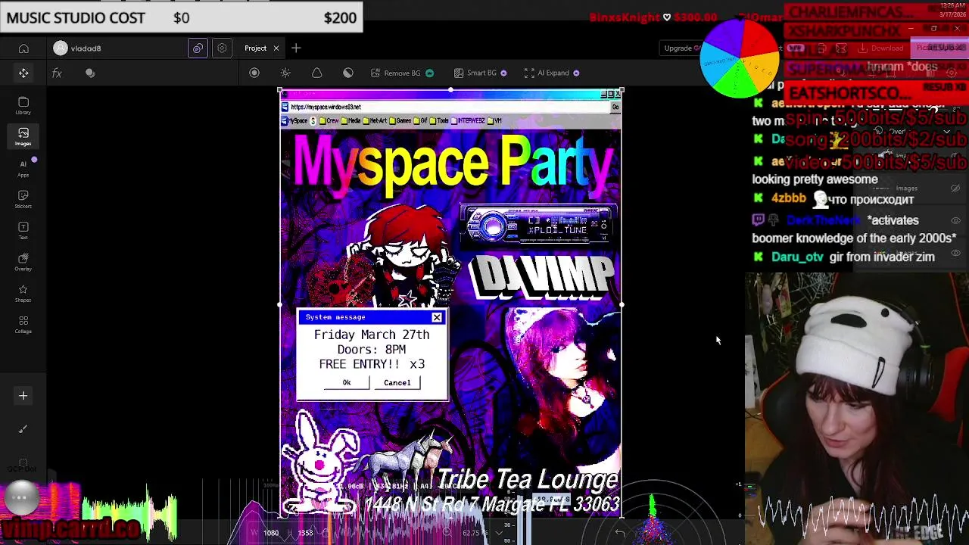Click AI Expand tool
Image resolution: width=969 pixels, height=545 pixels.
(x=552, y=73)
